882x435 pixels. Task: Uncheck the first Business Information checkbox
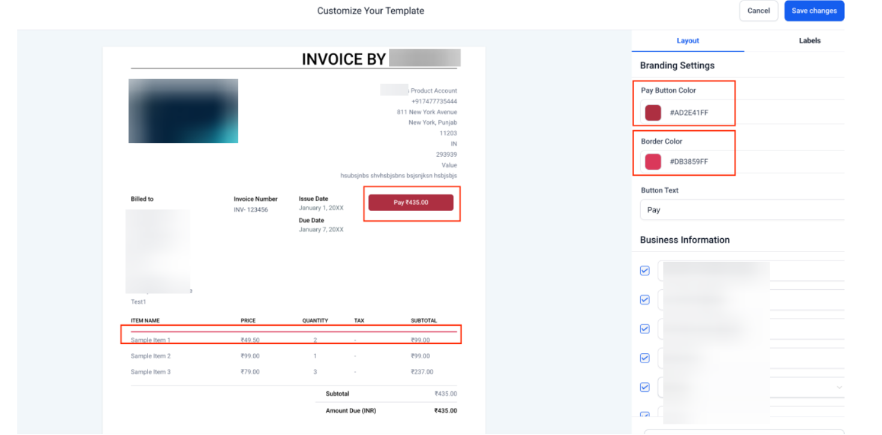tap(645, 271)
